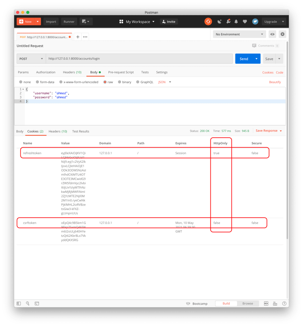
Task: Open the Test Results tab
Action: pos(81,131)
